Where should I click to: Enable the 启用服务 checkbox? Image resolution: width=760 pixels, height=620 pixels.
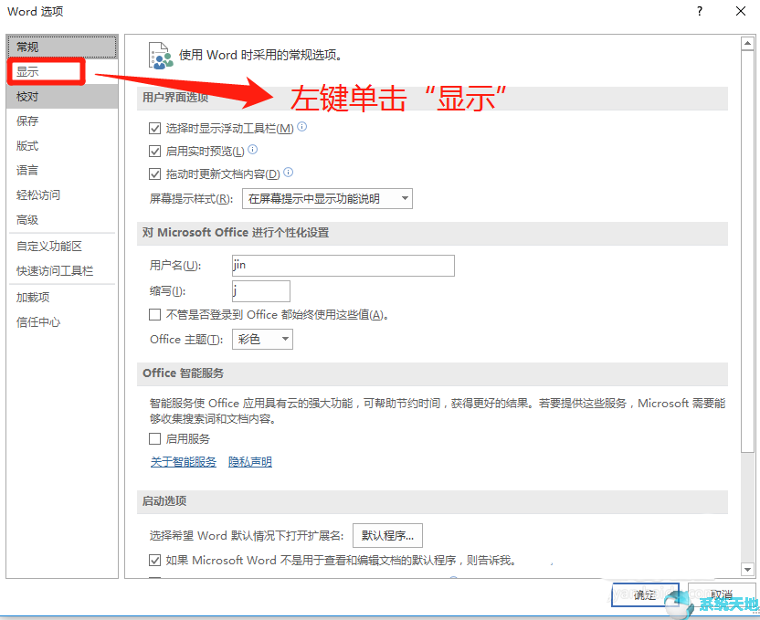tap(154, 439)
